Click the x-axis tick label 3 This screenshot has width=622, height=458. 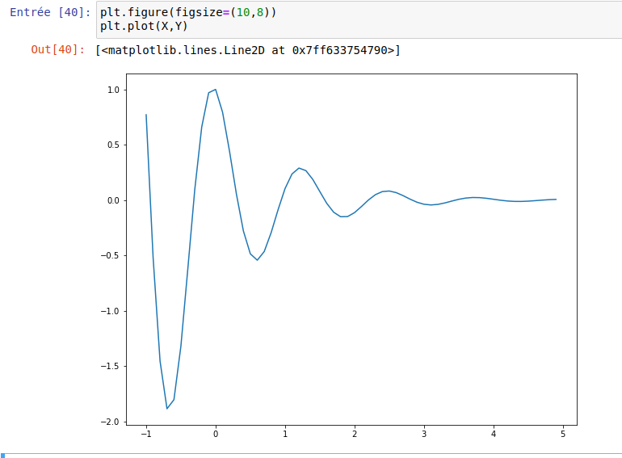(x=424, y=435)
